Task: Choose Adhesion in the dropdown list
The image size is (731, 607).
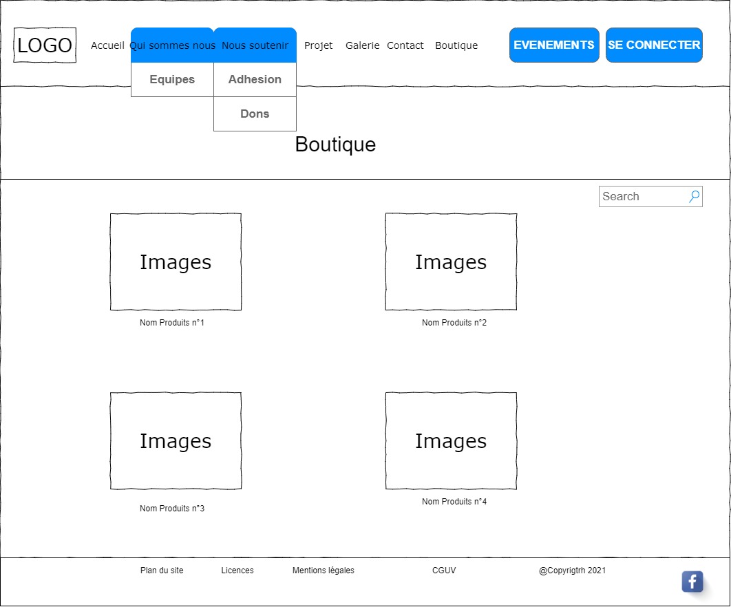Action: coord(255,80)
